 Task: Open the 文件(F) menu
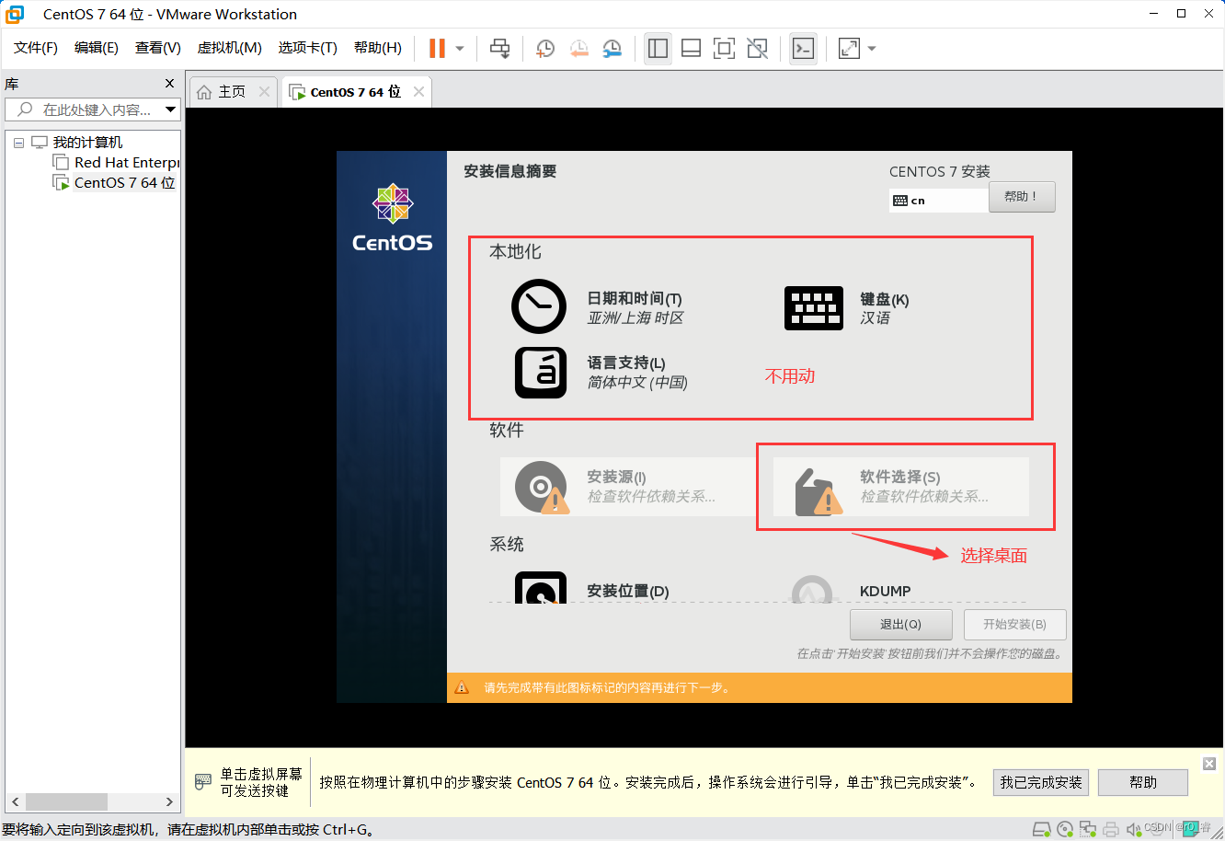pos(36,48)
